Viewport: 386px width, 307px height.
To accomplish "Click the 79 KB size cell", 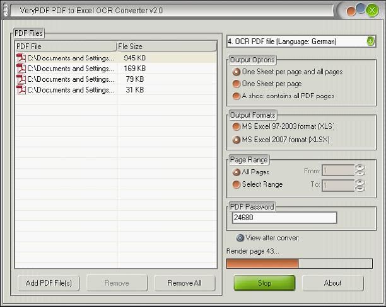I will coord(134,79).
